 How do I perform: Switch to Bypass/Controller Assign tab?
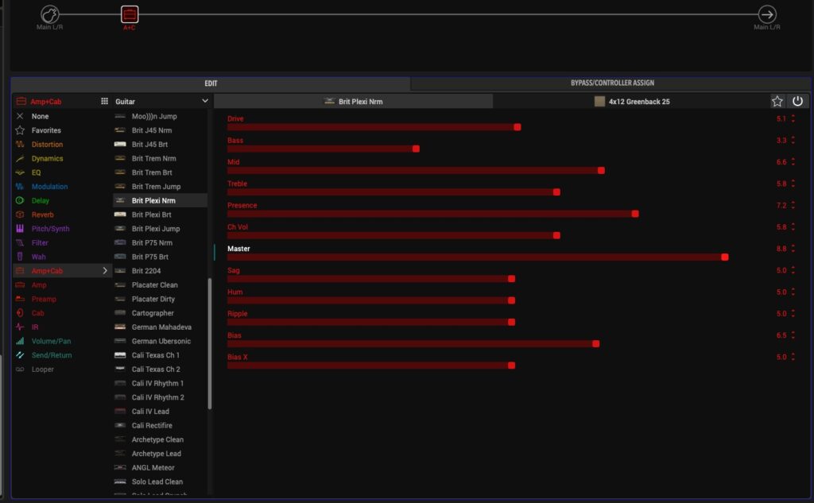pyautogui.click(x=611, y=83)
